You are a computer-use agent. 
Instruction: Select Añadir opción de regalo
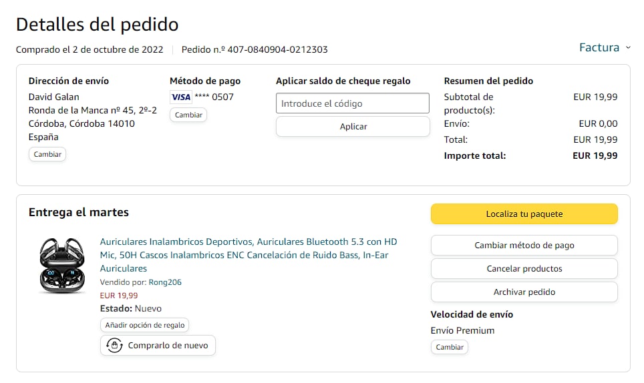(x=145, y=325)
